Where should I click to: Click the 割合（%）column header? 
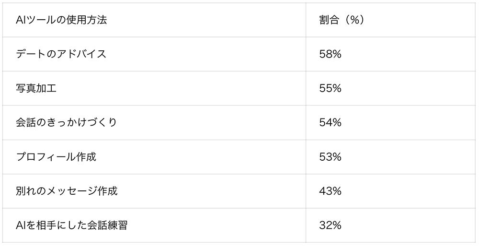pos(342,20)
